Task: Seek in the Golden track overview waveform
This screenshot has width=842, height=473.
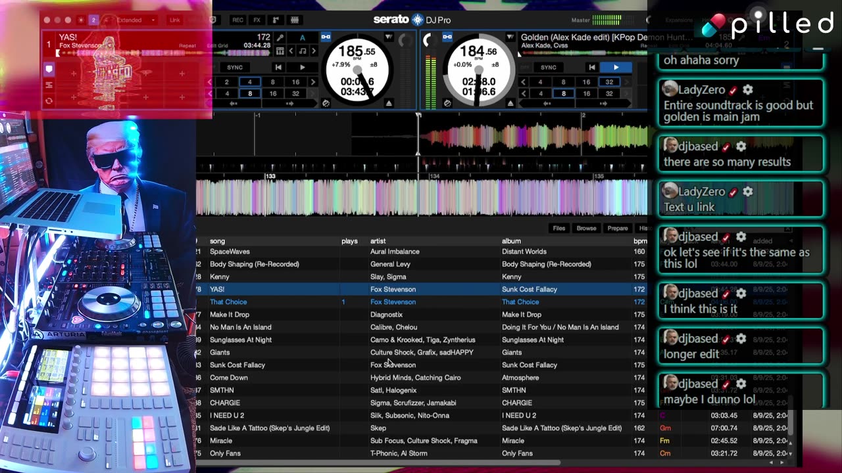Action: (583, 53)
